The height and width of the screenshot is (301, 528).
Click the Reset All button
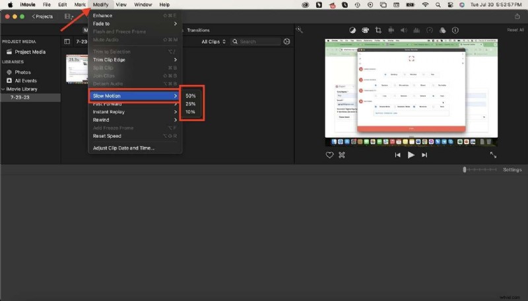515,30
